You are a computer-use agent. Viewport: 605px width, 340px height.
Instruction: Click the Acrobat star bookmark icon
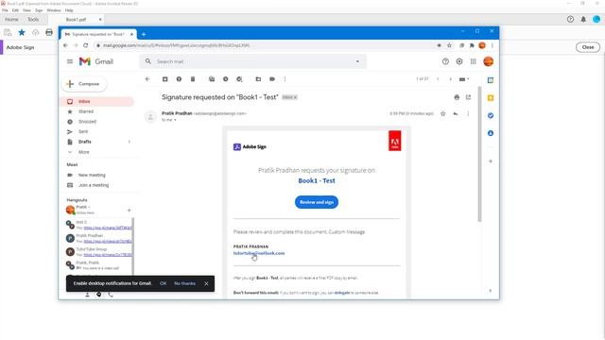22,32
